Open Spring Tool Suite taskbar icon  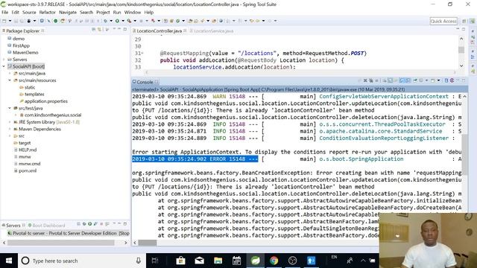click(x=255, y=261)
